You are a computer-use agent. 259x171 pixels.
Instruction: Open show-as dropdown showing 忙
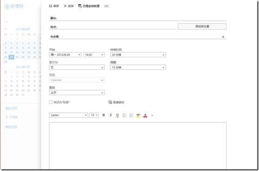click(77, 67)
